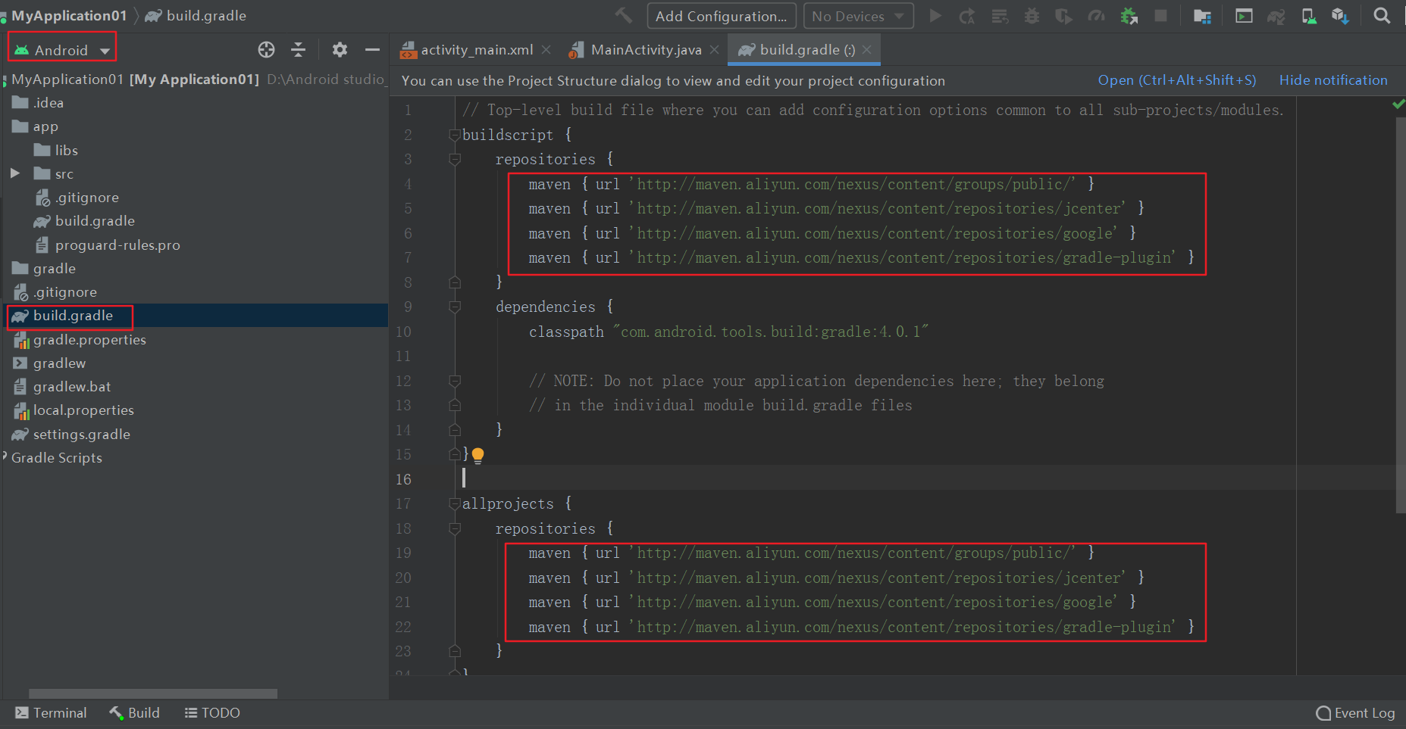1406x729 pixels.
Task: Click the Search Everywhere magnifier icon
Action: [1382, 16]
